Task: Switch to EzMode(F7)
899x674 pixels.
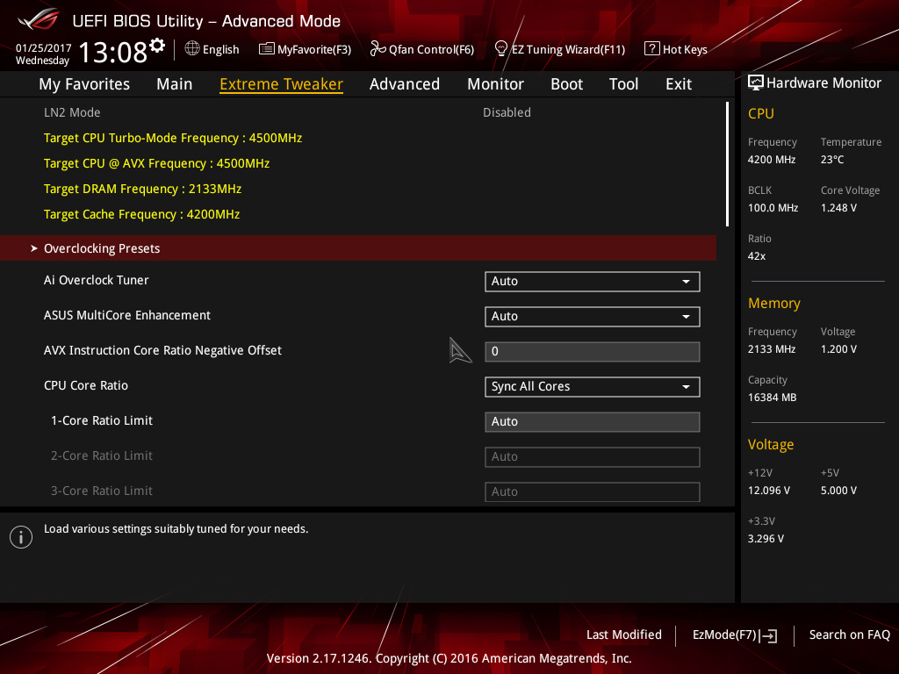Action: pyautogui.click(x=724, y=635)
